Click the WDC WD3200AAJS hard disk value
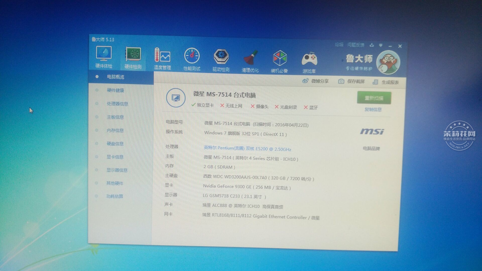This screenshot has width=482, height=271. pos(259,178)
